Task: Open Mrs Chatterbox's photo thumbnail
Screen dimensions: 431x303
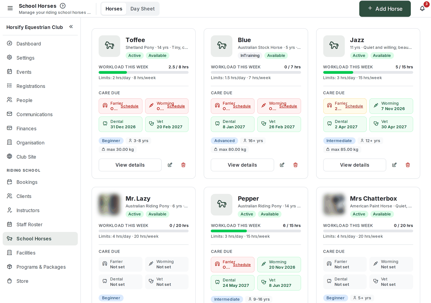Action: click(334, 205)
